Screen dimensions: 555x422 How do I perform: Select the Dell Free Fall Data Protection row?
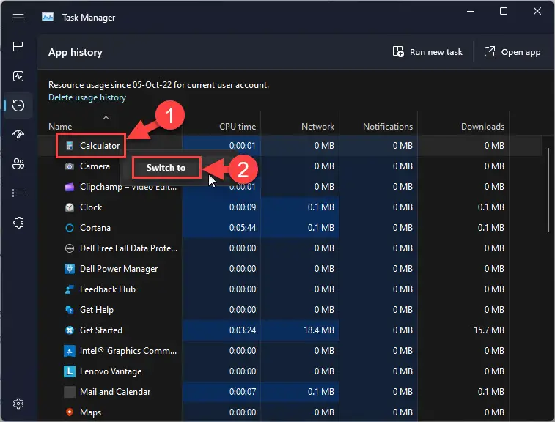point(290,248)
